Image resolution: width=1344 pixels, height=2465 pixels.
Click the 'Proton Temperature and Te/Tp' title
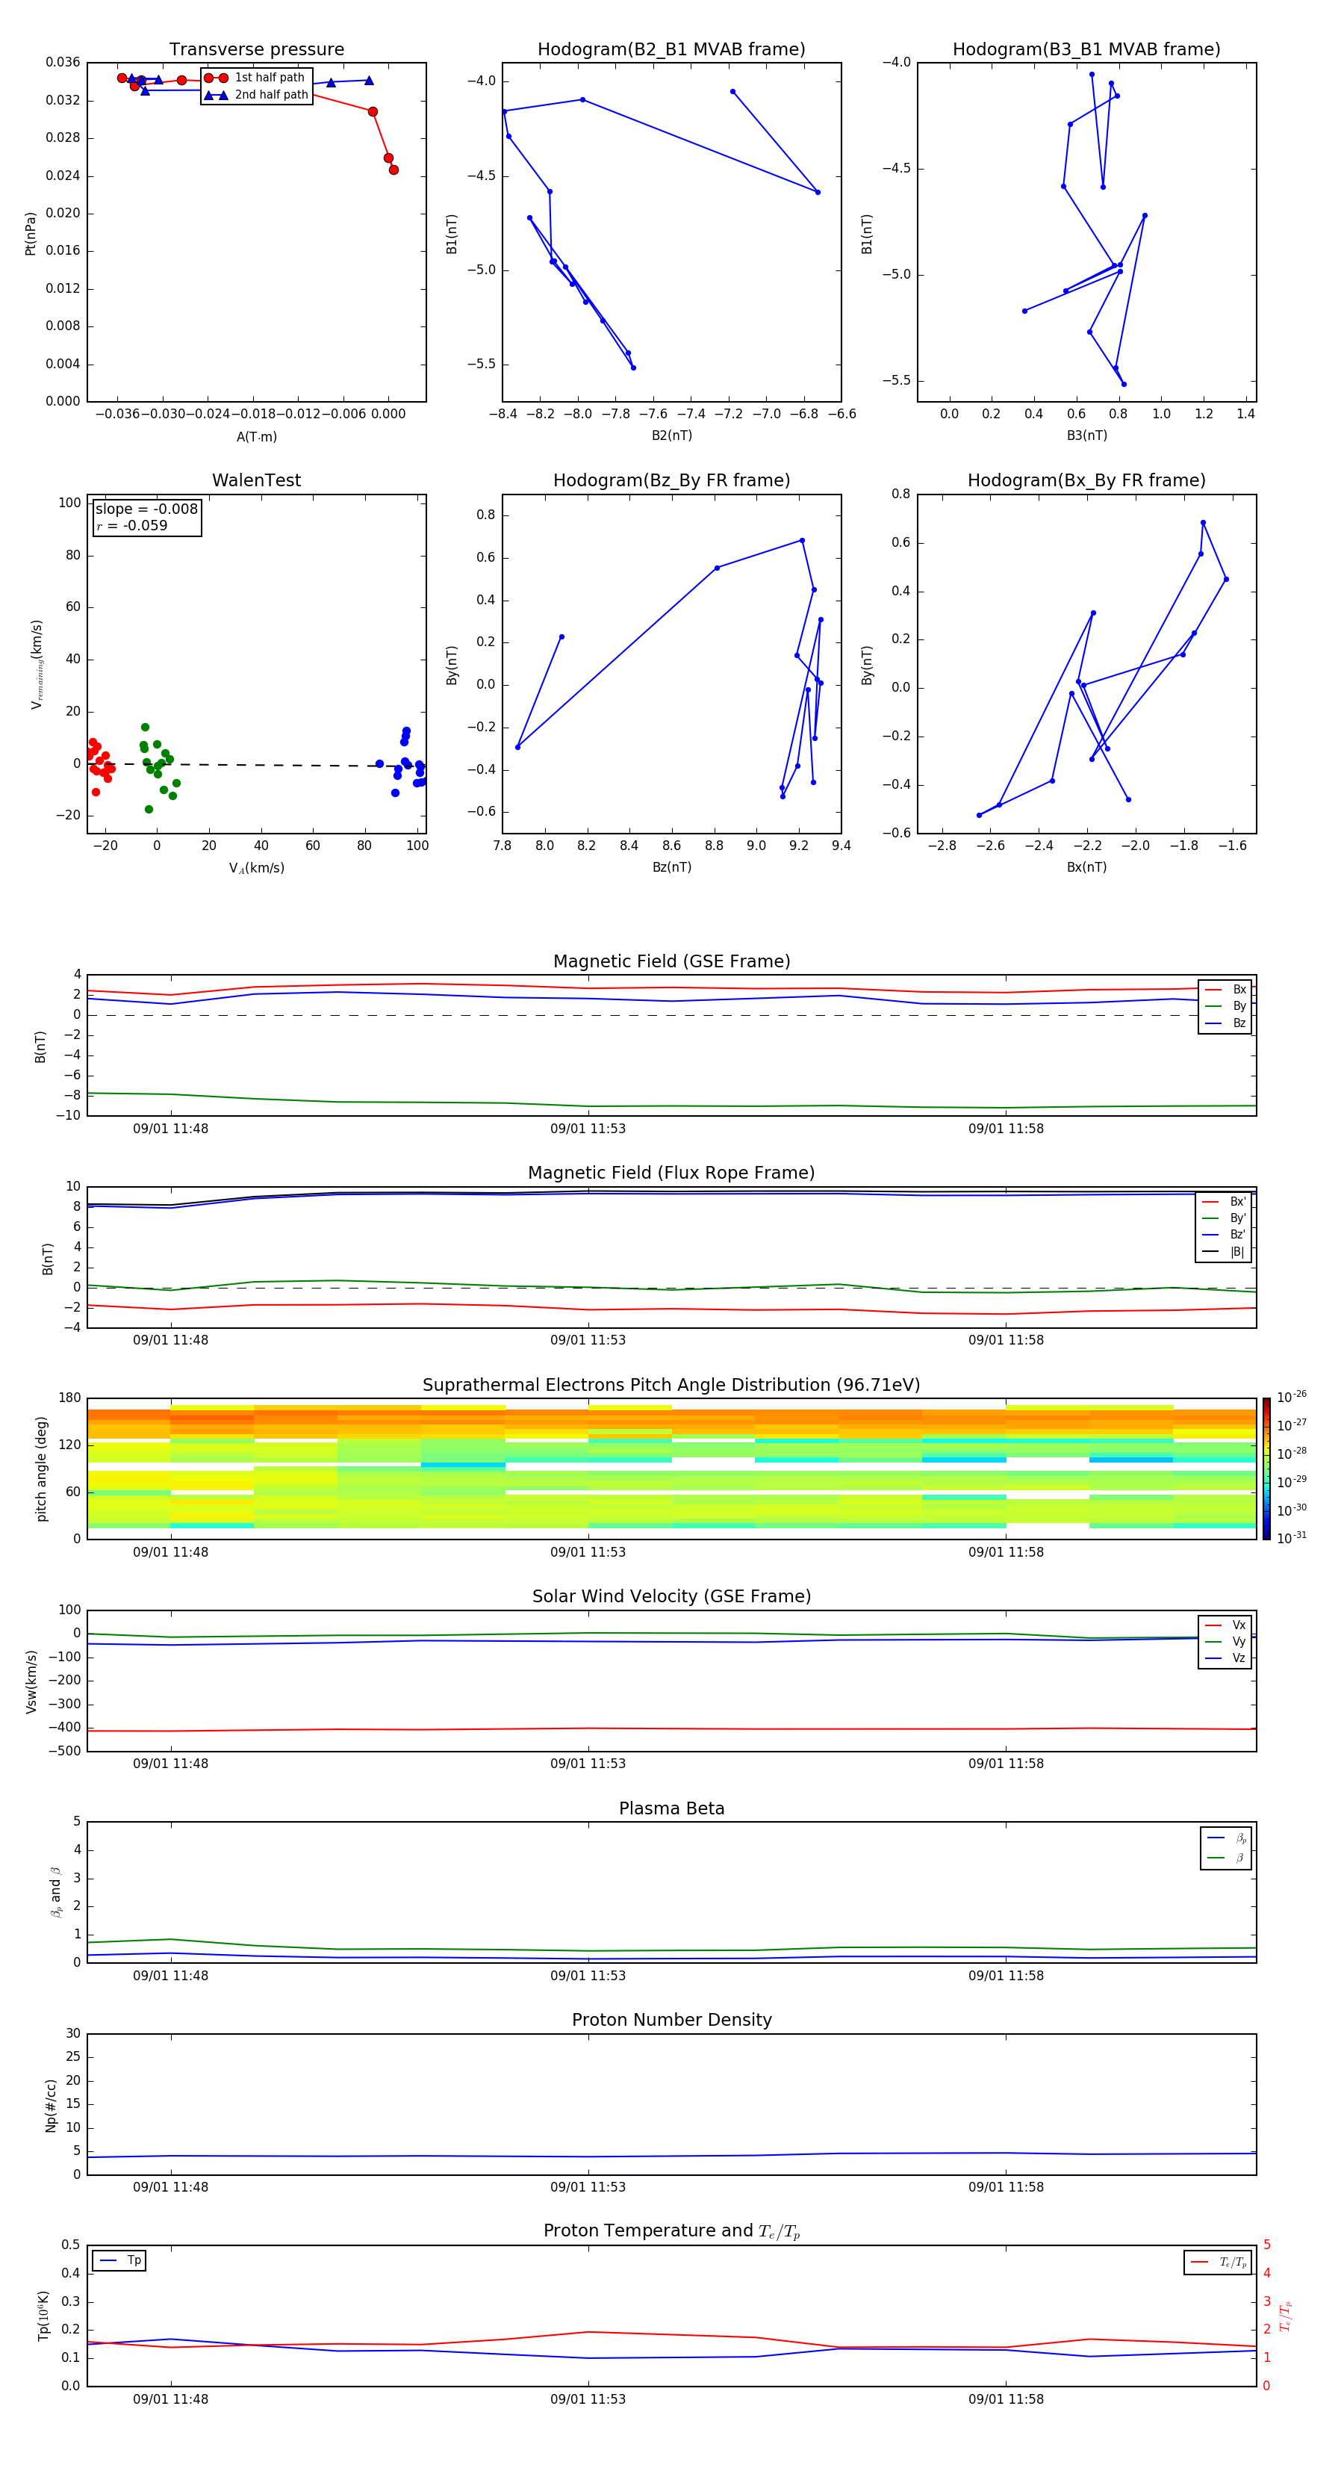point(671,2230)
